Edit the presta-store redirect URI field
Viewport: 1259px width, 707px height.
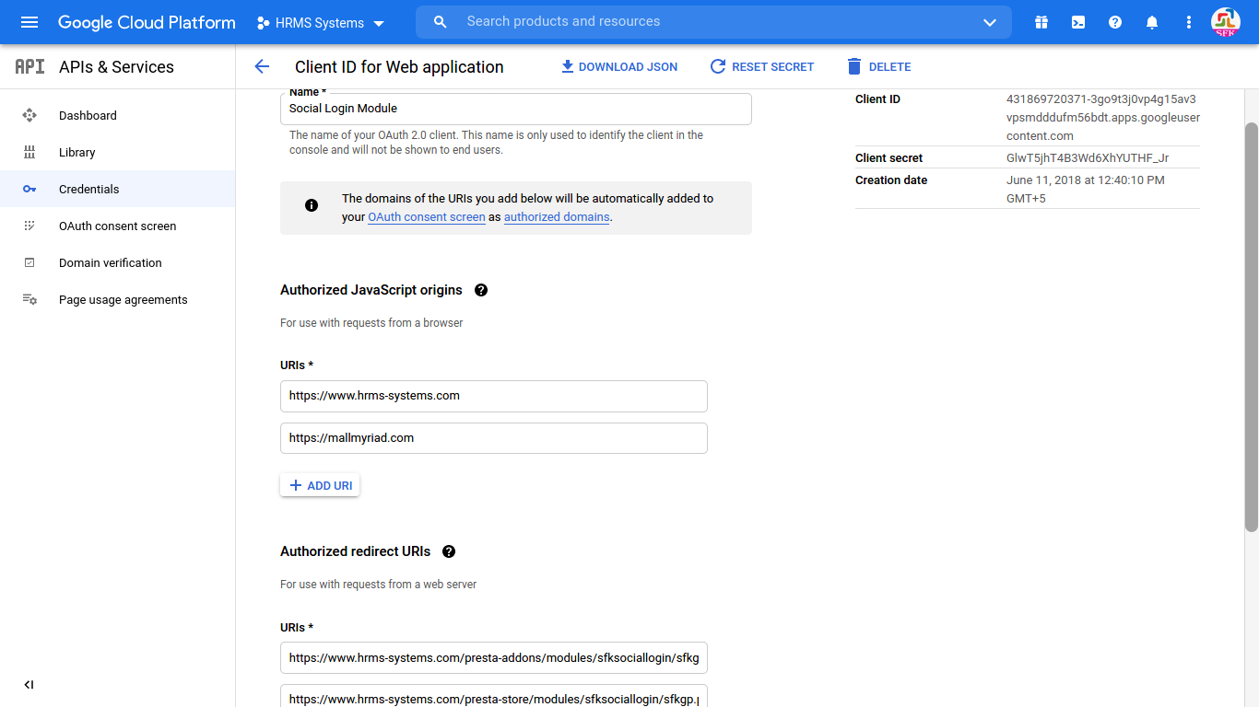(494, 698)
